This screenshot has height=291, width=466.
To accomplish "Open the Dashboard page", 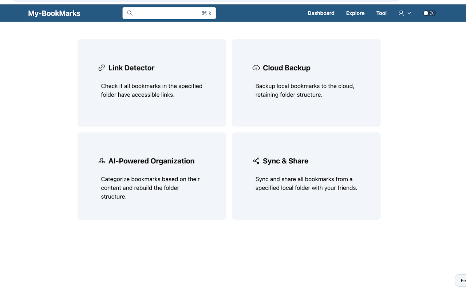I will [x=321, y=13].
